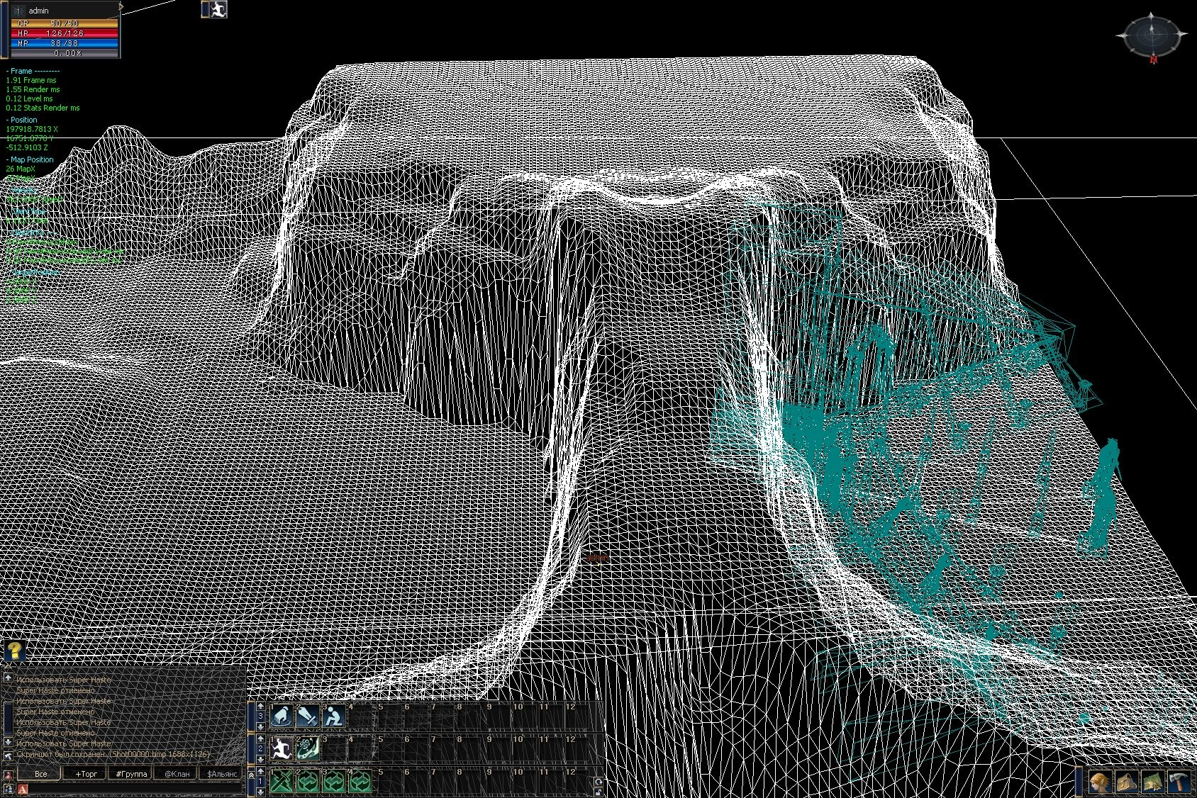Click the Super Haste buff icon at top
The height and width of the screenshot is (798, 1197).
point(218,9)
